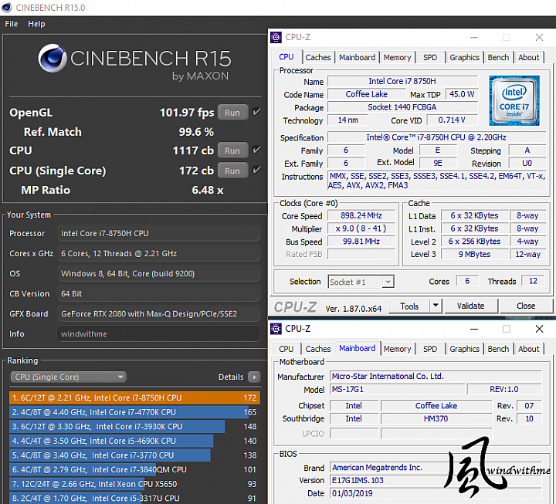
Task: Click the Core Speed value 898.24 MHz
Action: tap(361, 215)
